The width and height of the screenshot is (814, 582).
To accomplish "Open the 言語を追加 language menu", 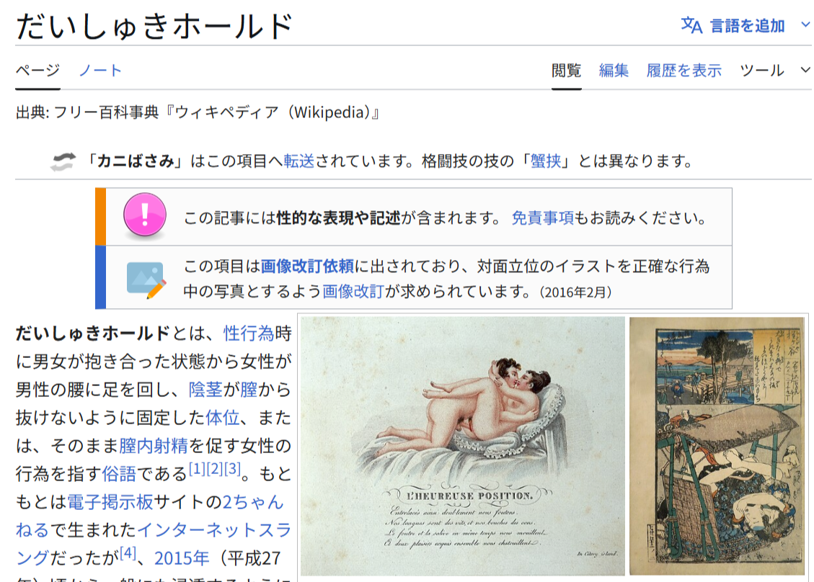I will 747,25.
